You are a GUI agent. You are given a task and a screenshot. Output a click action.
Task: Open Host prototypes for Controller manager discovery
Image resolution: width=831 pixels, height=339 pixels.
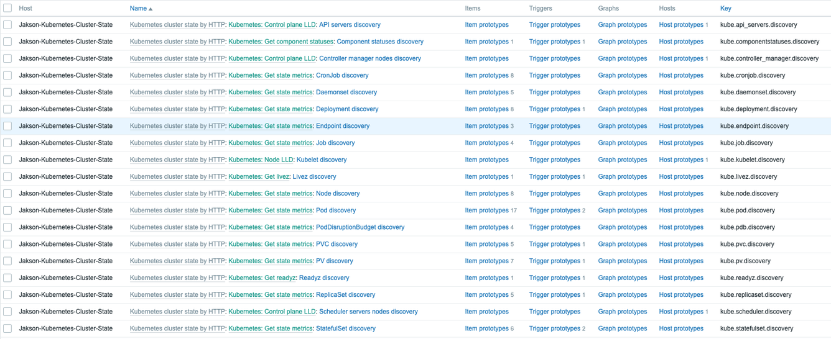point(681,58)
